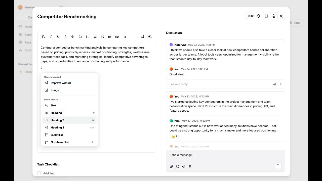The image size is (322, 181).
Task: Apply strikethrough formatting from toolbar
Action: click(x=65, y=37)
